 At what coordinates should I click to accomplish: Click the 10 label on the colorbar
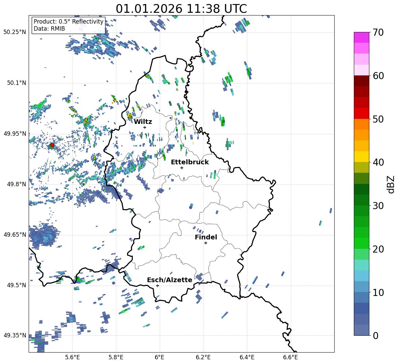click(378, 293)
